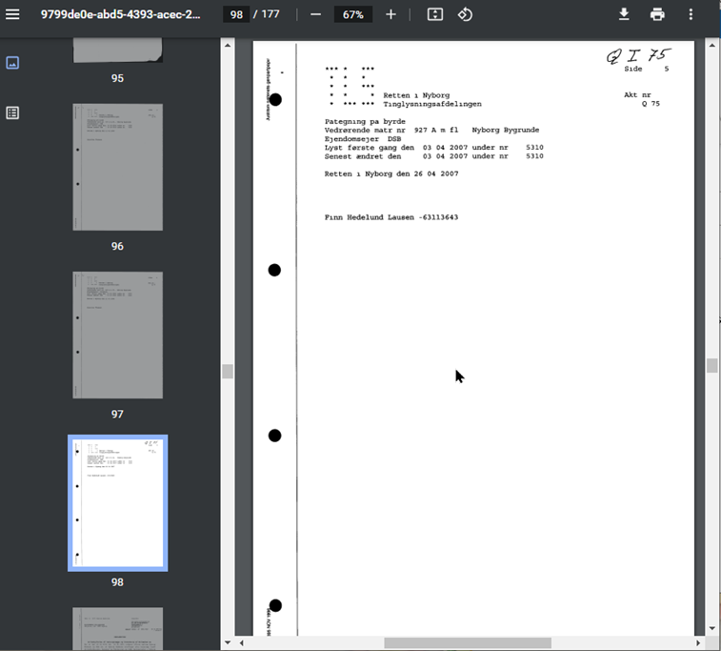Screen dimensions: 721x651
Task: Download the PDF file
Action: click(624, 15)
